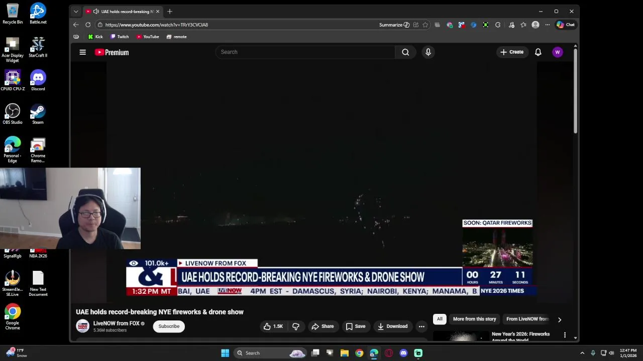Open New Year's 2026 Fireworks recommended video
The height and width of the screenshot is (361, 643).
520,336
